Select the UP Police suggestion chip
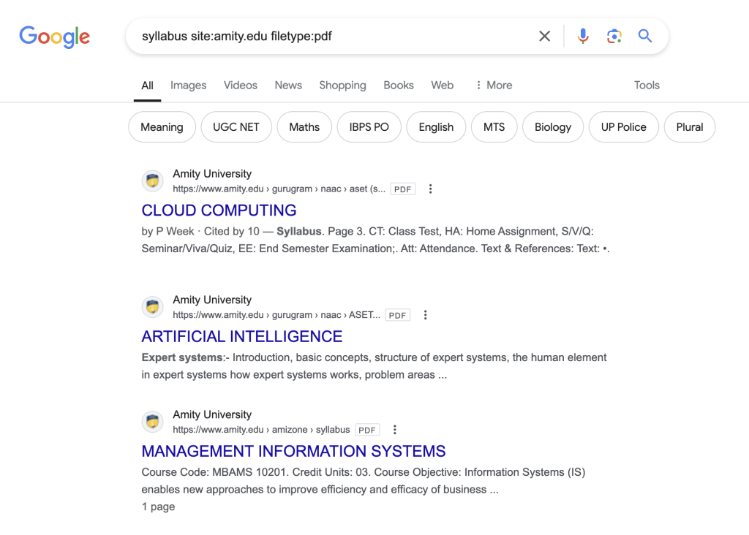 pos(623,127)
